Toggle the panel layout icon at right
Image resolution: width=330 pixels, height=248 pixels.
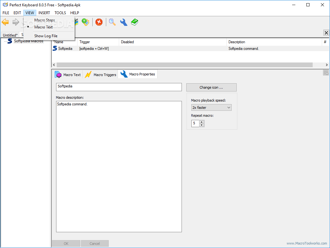pos(326,73)
